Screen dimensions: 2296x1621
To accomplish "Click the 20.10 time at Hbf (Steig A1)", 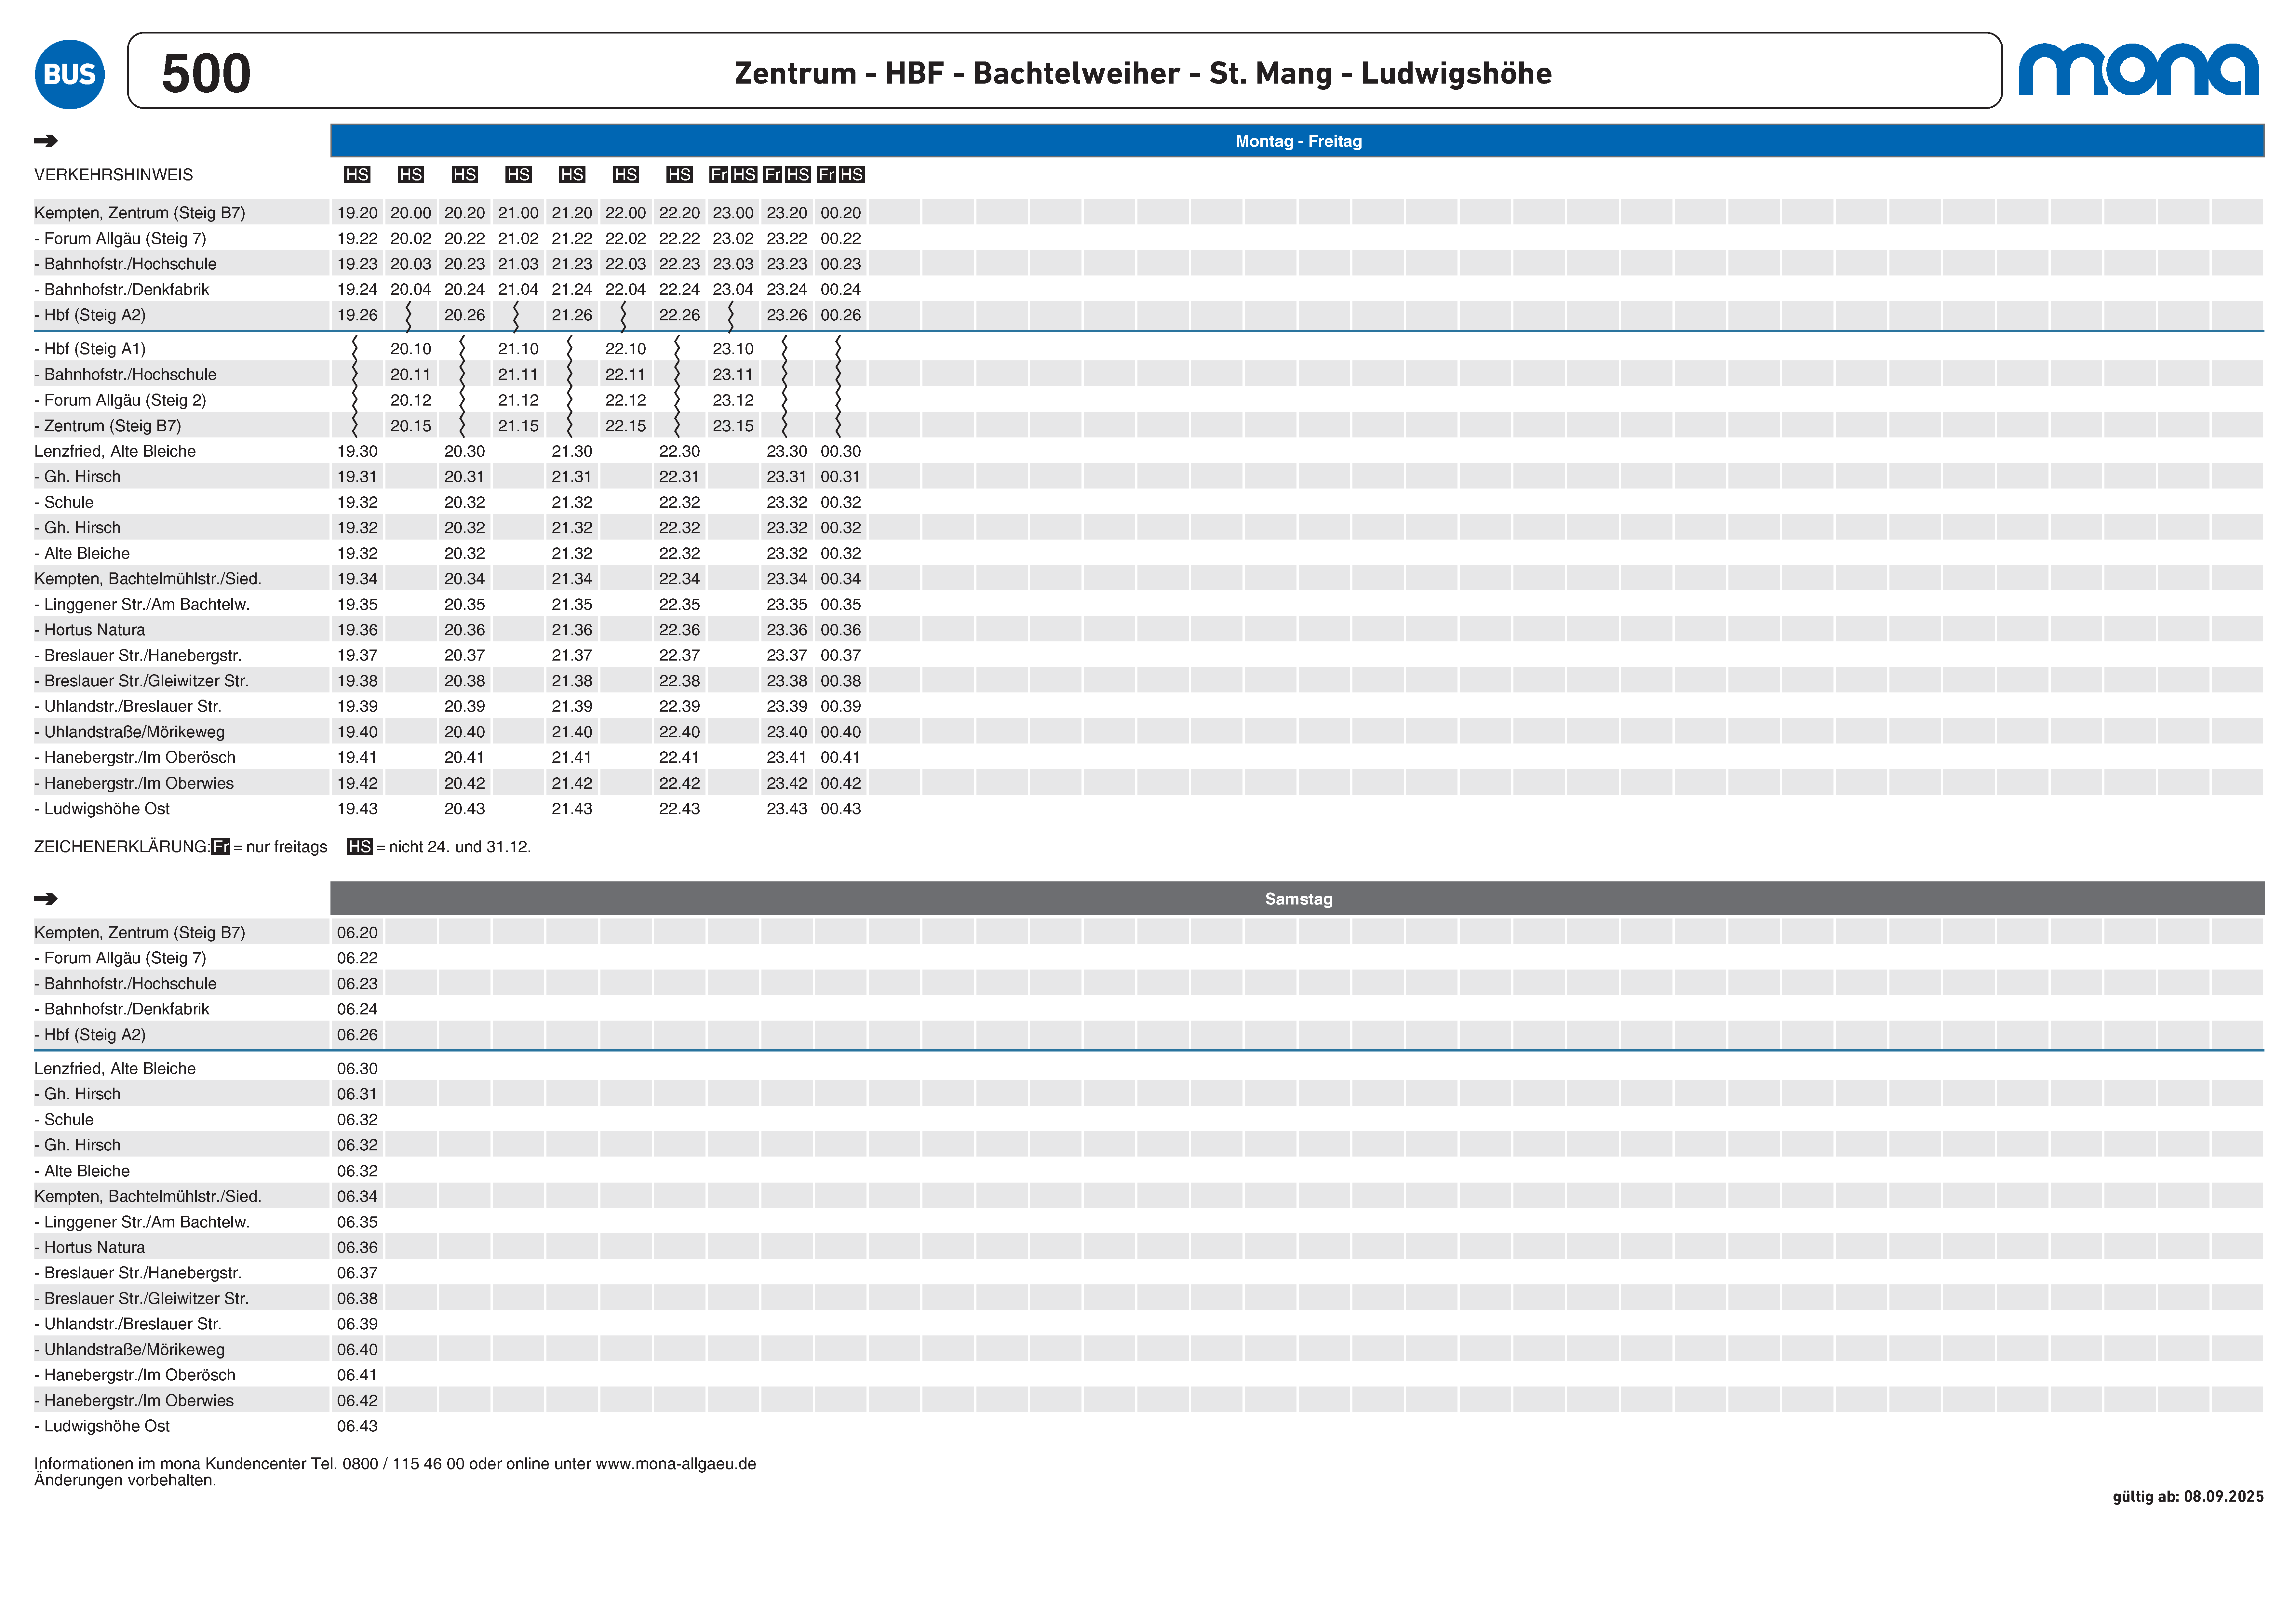I will 411,349.
